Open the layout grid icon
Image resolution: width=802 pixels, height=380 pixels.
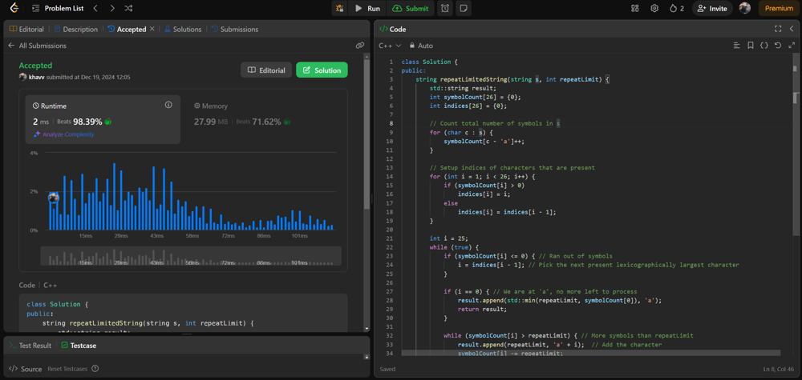[634, 9]
